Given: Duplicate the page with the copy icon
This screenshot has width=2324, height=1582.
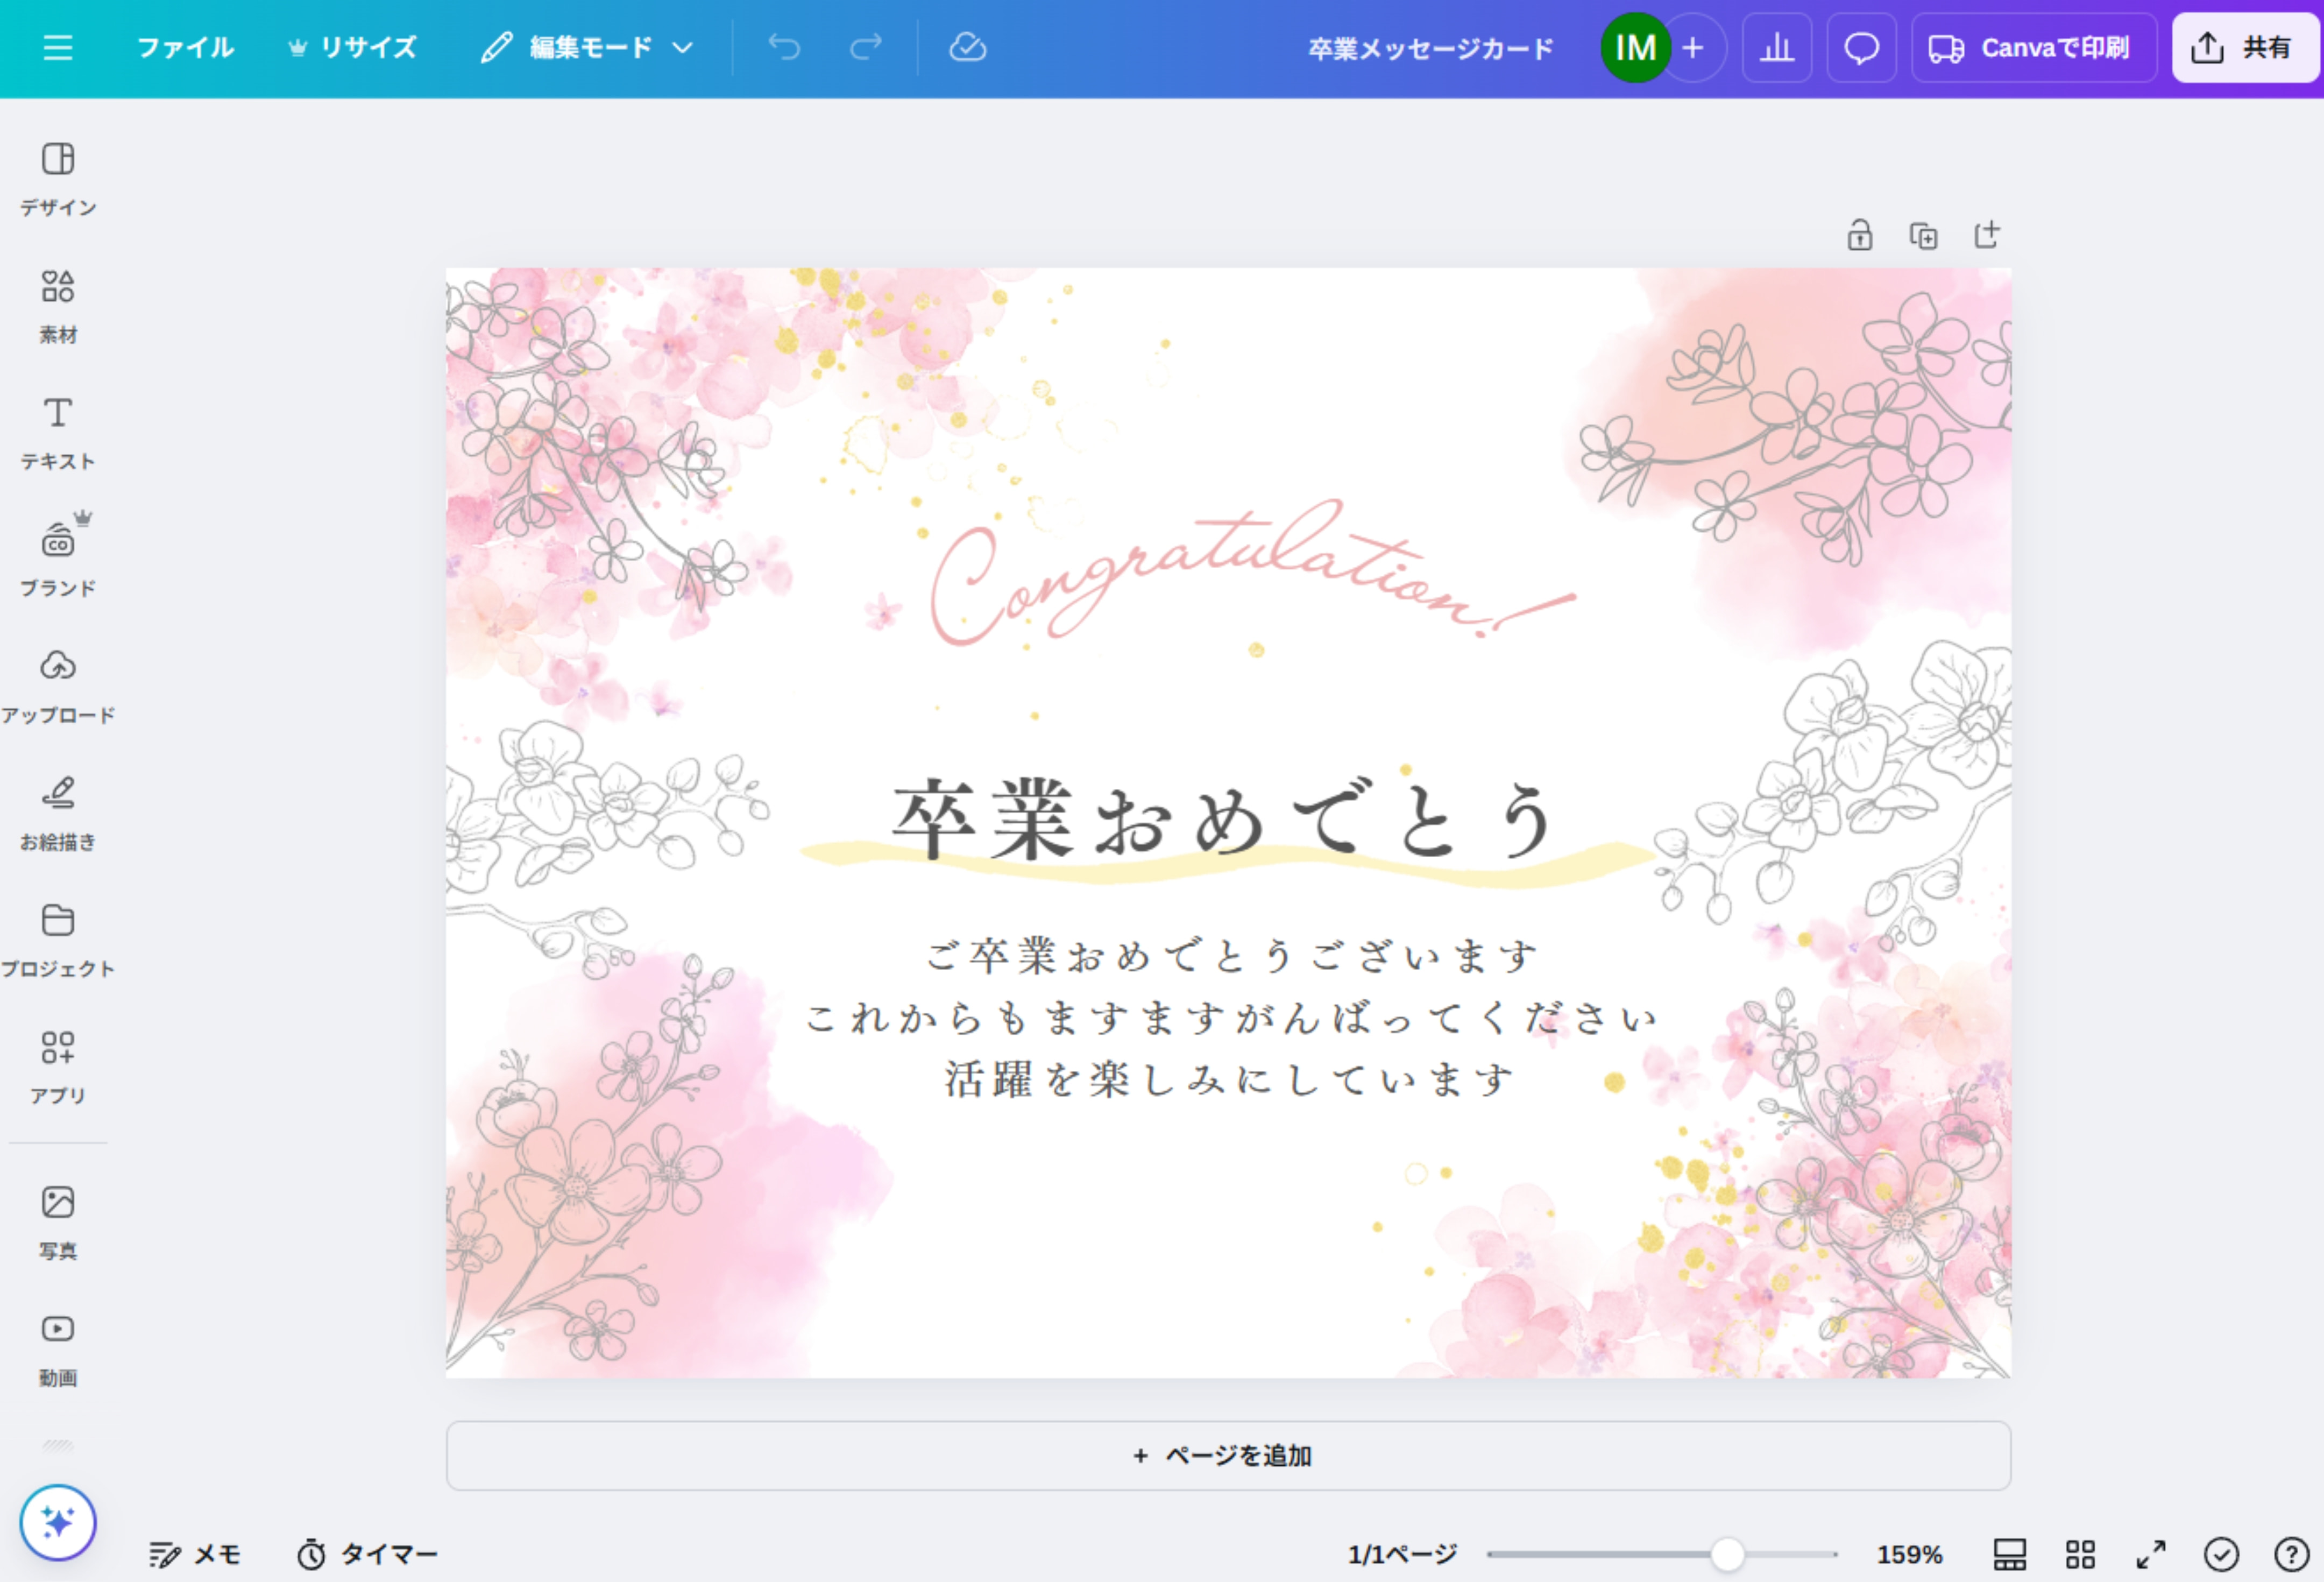Looking at the screenshot, I should (x=1923, y=236).
